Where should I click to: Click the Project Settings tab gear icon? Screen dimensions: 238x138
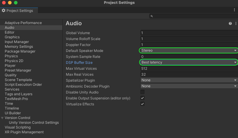4,10
